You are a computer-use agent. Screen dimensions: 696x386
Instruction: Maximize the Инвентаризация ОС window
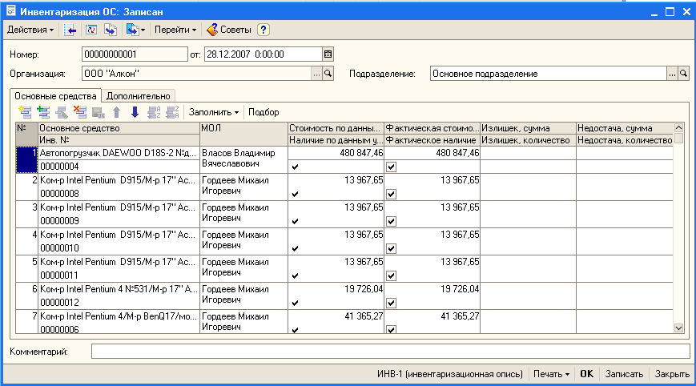pos(670,12)
